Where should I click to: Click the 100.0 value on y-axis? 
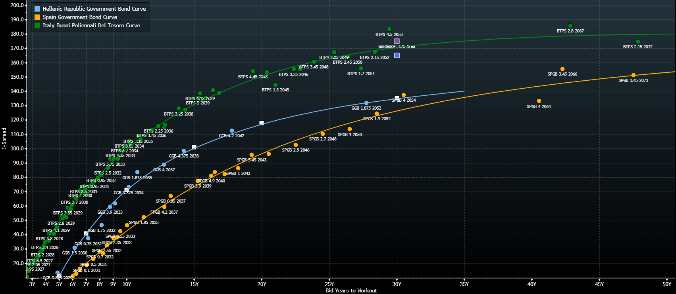pos(17,149)
